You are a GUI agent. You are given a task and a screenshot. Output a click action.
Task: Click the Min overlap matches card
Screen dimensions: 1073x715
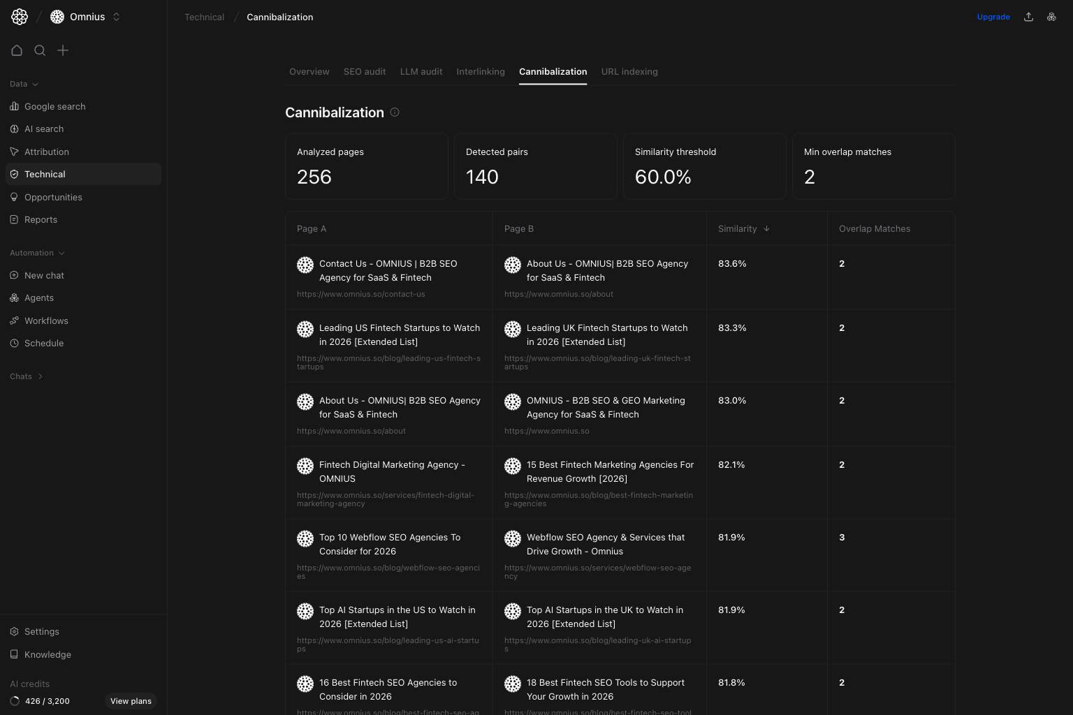[x=874, y=166]
